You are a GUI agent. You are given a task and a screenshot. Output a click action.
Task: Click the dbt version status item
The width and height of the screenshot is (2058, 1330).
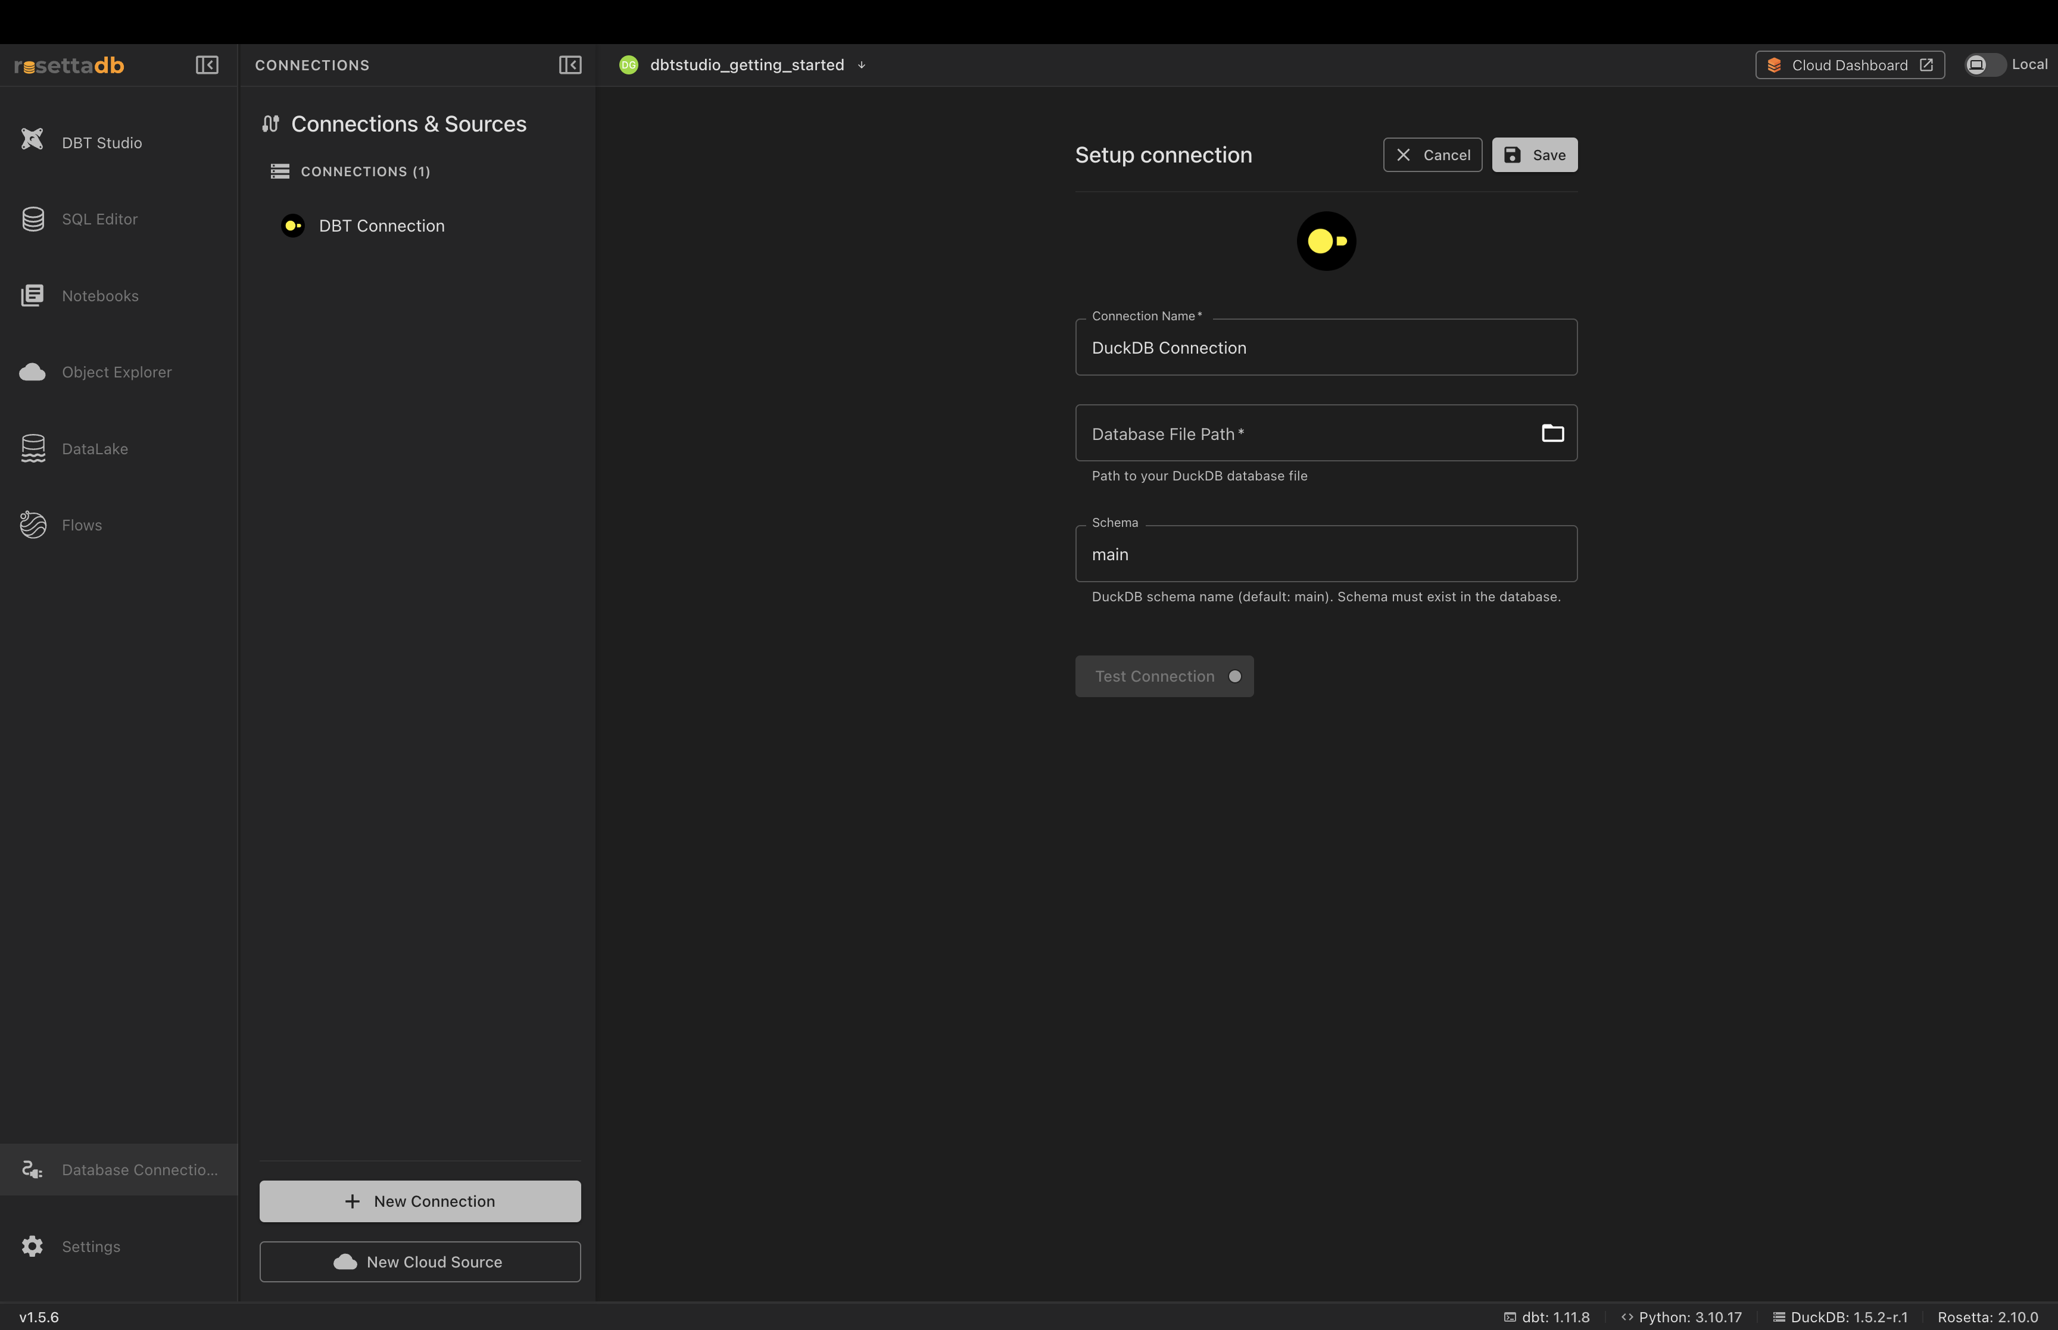pos(1546,1317)
